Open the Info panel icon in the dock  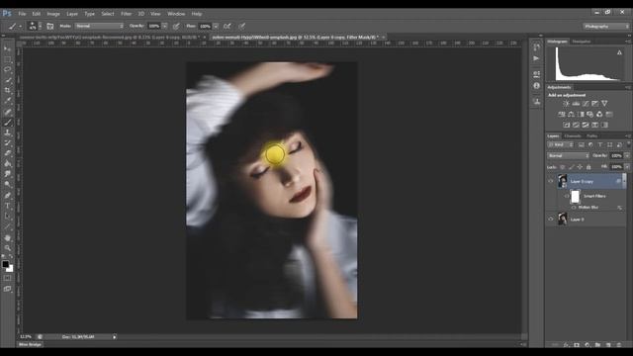[x=536, y=86]
